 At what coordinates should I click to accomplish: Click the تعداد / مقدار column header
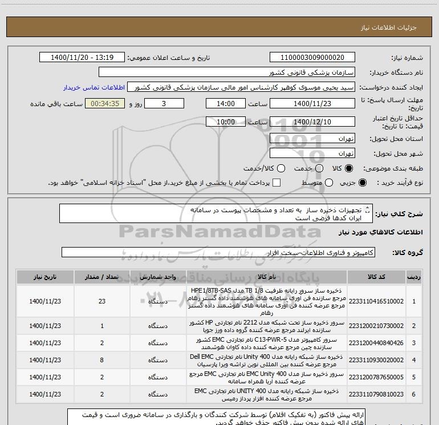102,277
